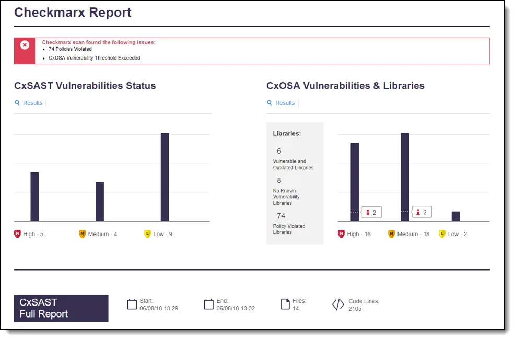This screenshot has width=515, height=340.
Task: Click the Medium severity shield under CxSAST chart
Action: (82, 234)
